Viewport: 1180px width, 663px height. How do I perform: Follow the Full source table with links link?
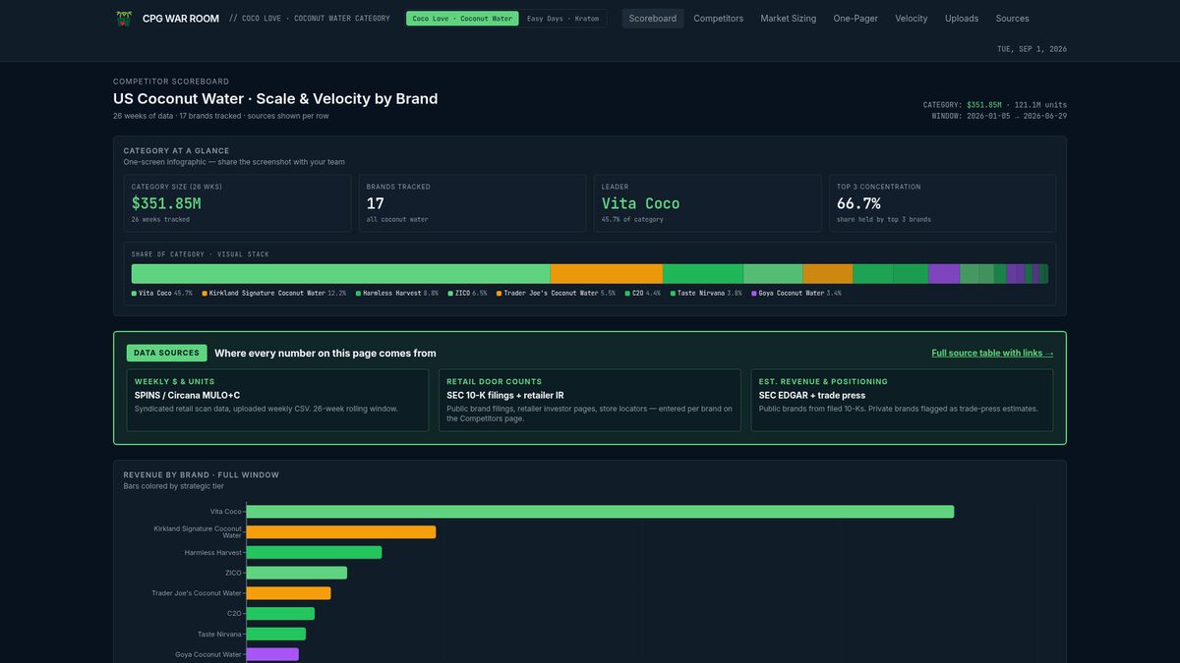tap(992, 354)
